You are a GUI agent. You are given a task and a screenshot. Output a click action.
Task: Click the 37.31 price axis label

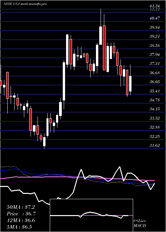coord(155,64)
